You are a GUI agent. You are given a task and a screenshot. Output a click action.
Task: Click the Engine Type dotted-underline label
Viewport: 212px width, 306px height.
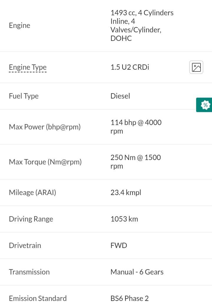pyautogui.click(x=28, y=67)
